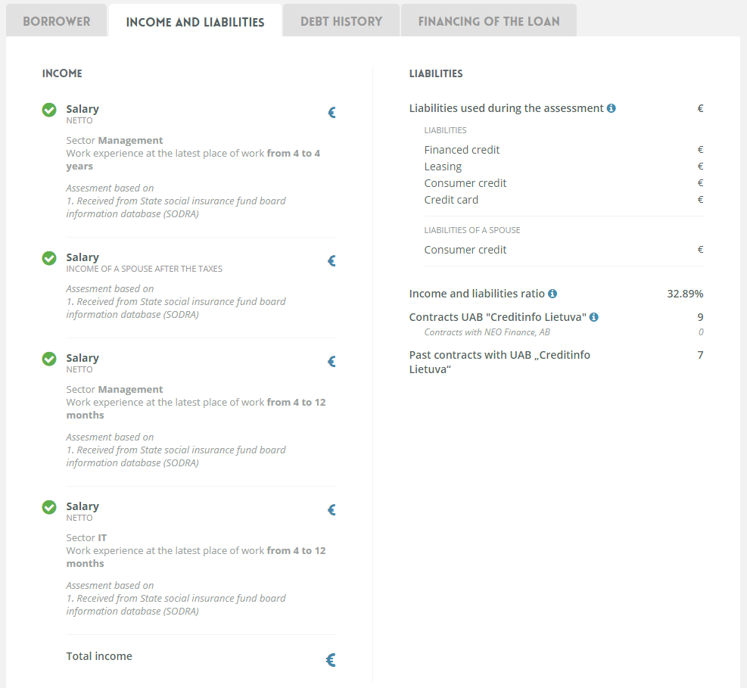Click euro icon of the IT sector salary
Viewport: 747px width, 688px height.
[331, 510]
